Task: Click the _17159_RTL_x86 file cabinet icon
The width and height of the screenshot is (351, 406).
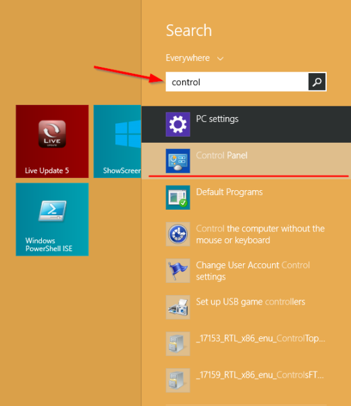Action: (x=178, y=380)
